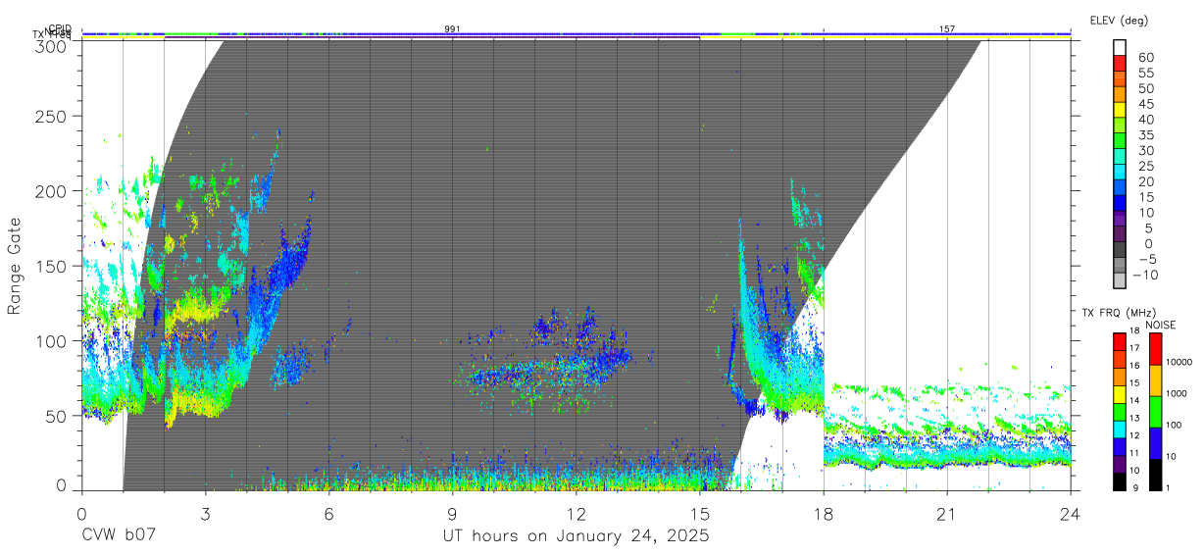Click the 50 tick on Range Gate axis
Image resolution: width=1204 pixels, height=556 pixels.
click(x=56, y=416)
